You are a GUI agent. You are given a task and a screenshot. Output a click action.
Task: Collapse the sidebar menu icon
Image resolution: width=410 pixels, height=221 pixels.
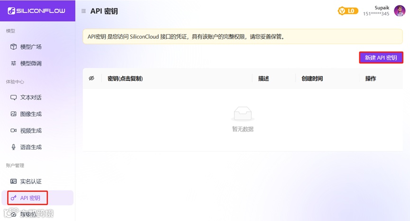(83, 11)
